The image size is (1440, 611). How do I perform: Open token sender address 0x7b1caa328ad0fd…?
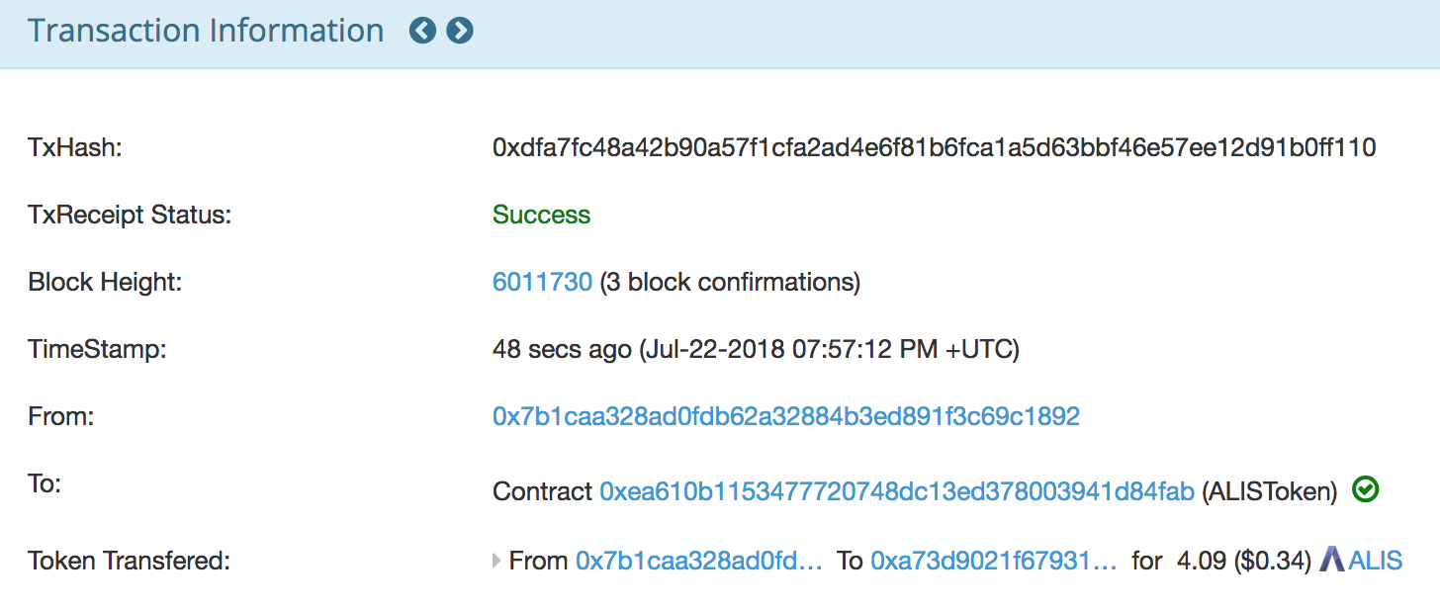click(698, 562)
